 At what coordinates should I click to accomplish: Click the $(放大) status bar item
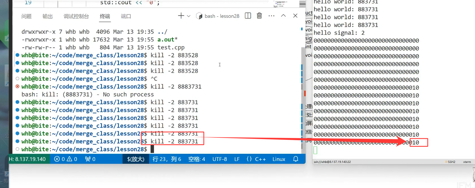click(x=136, y=159)
